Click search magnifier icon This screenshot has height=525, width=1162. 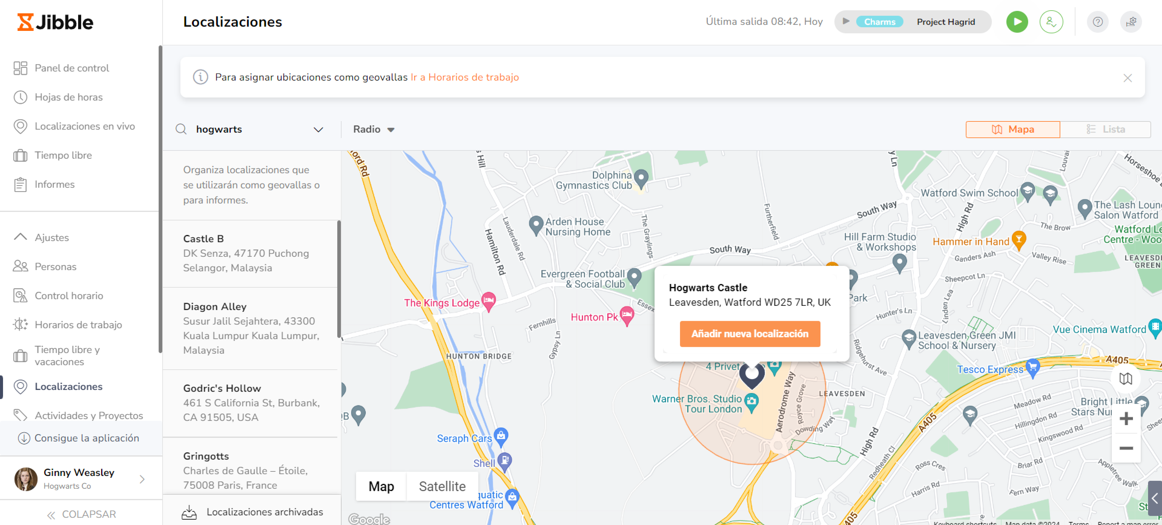[181, 130]
